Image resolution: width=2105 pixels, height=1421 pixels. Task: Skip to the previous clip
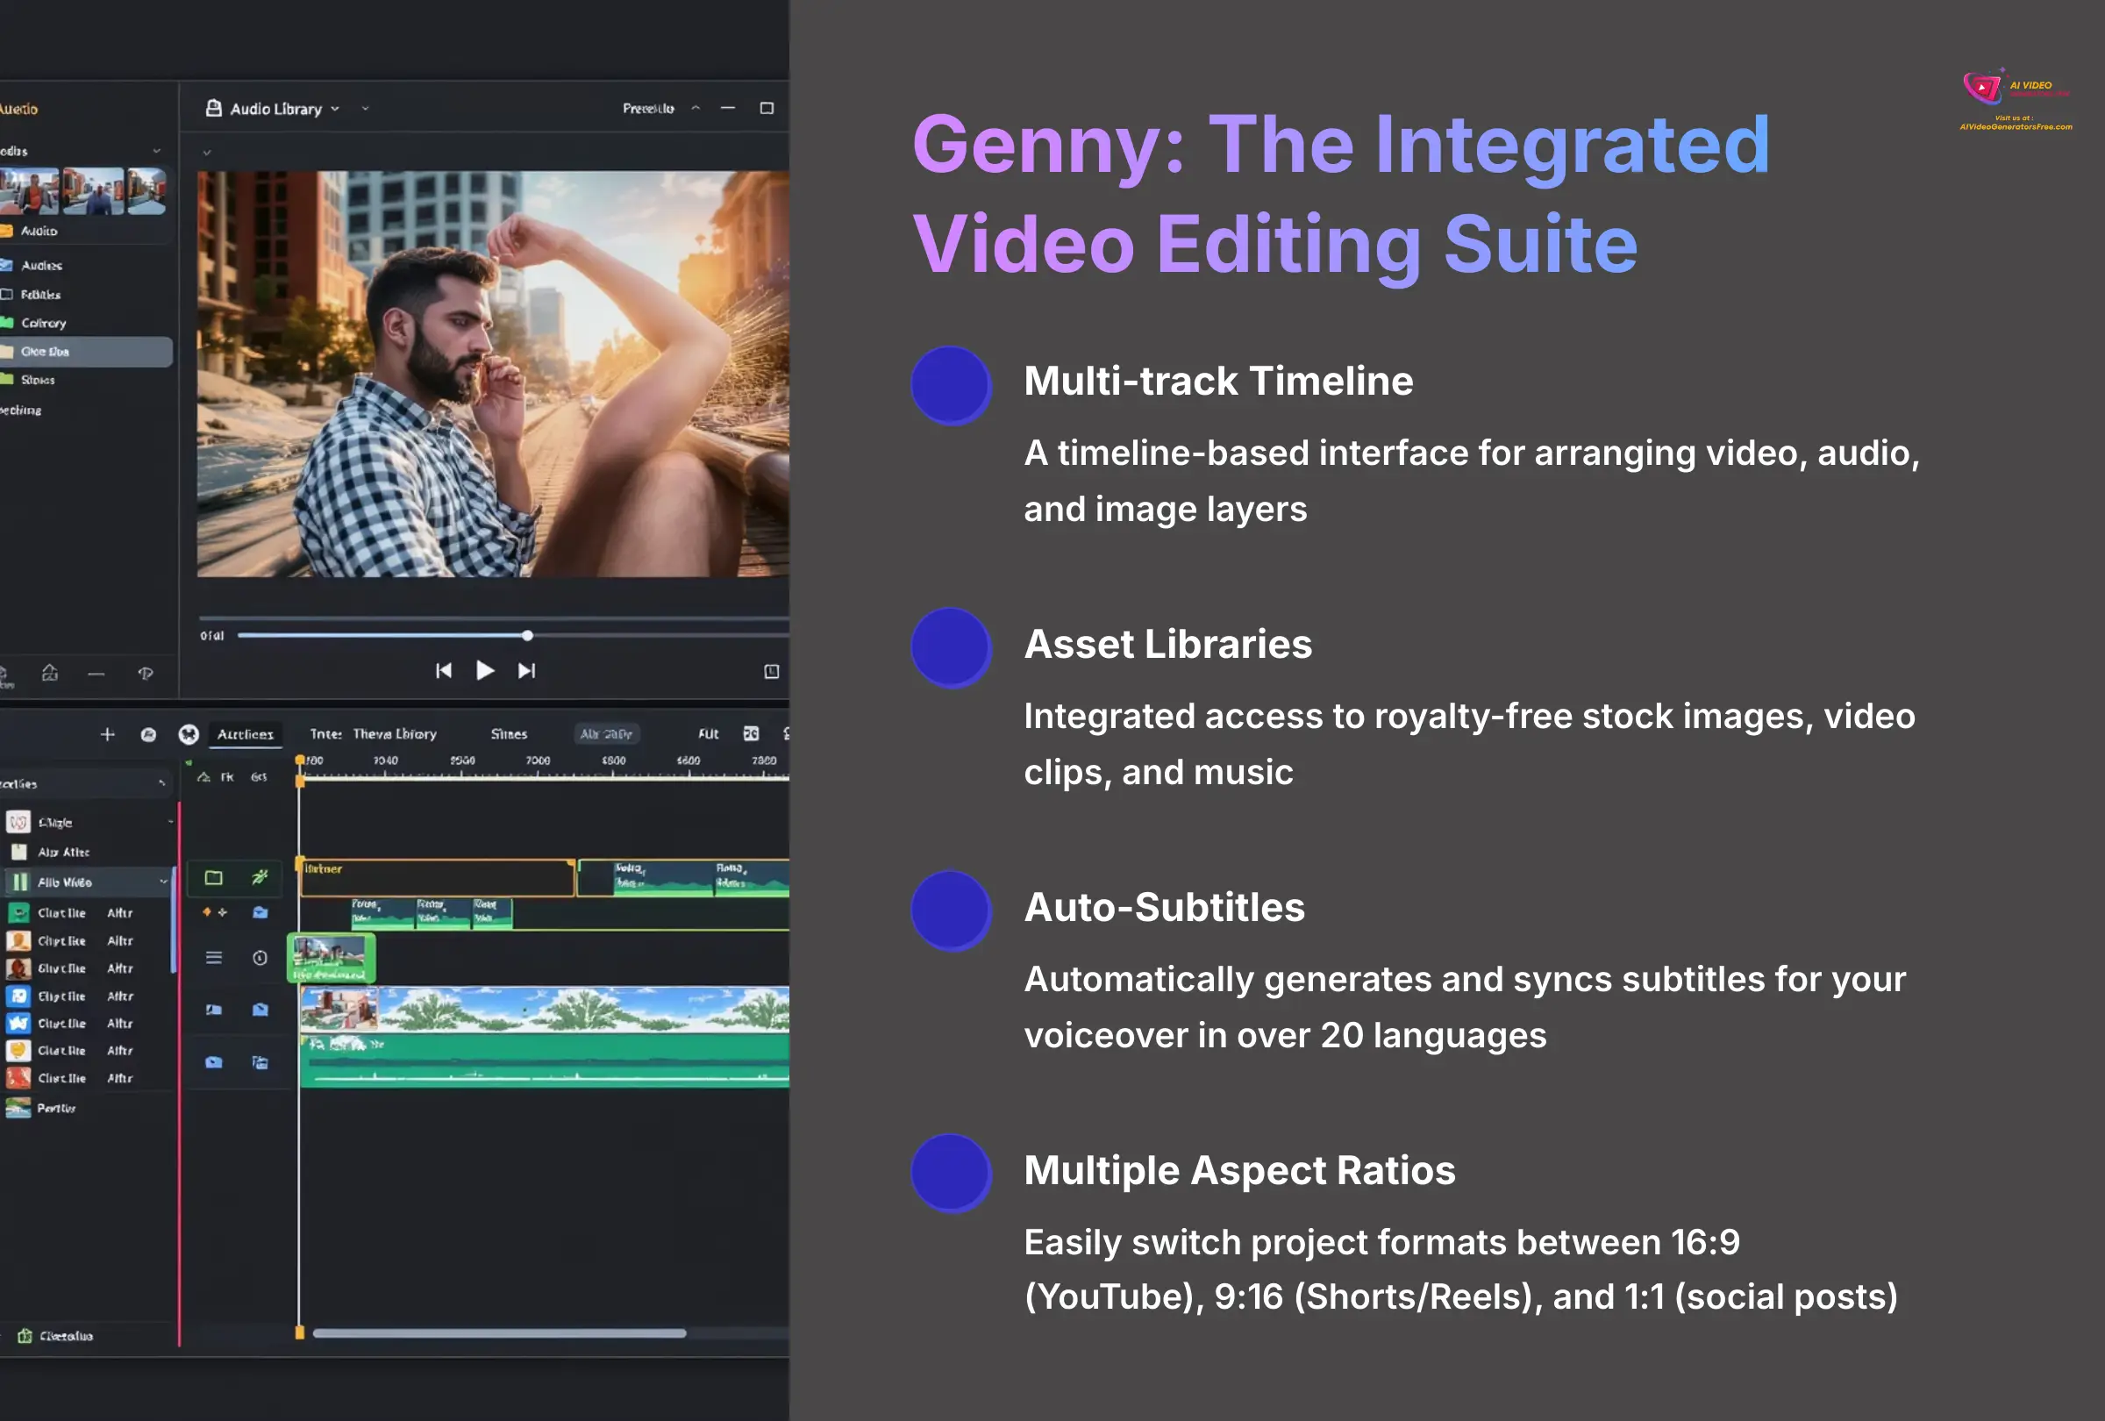pos(444,671)
